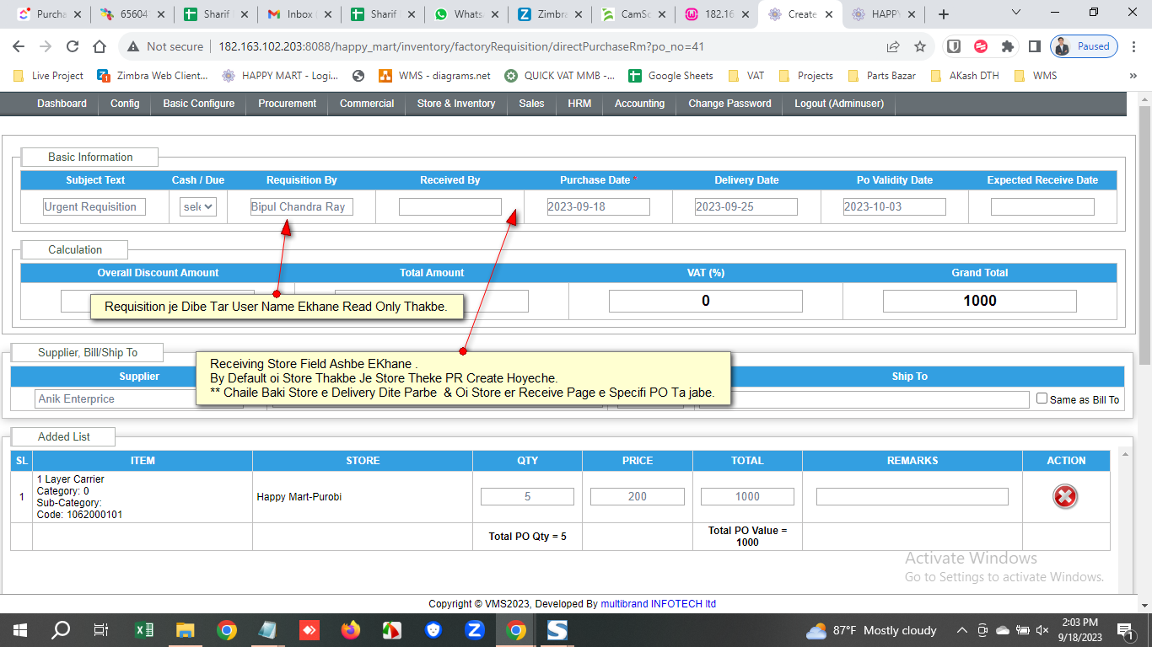Click Logout (Adminuser)
This screenshot has height=647, width=1152.
click(839, 104)
